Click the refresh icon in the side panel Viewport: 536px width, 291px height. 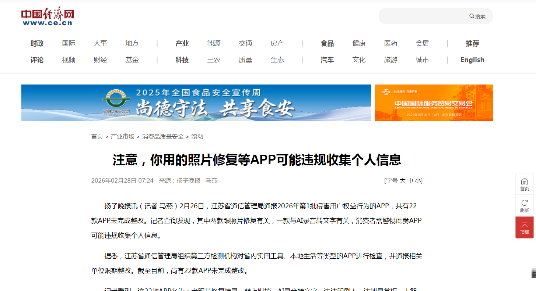(x=524, y=206)
